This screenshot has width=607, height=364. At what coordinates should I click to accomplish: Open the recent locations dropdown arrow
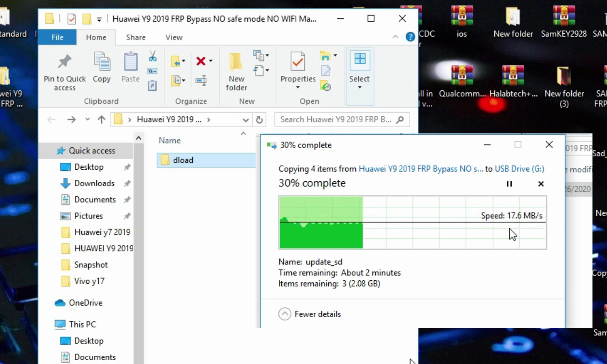coord(87,119)
